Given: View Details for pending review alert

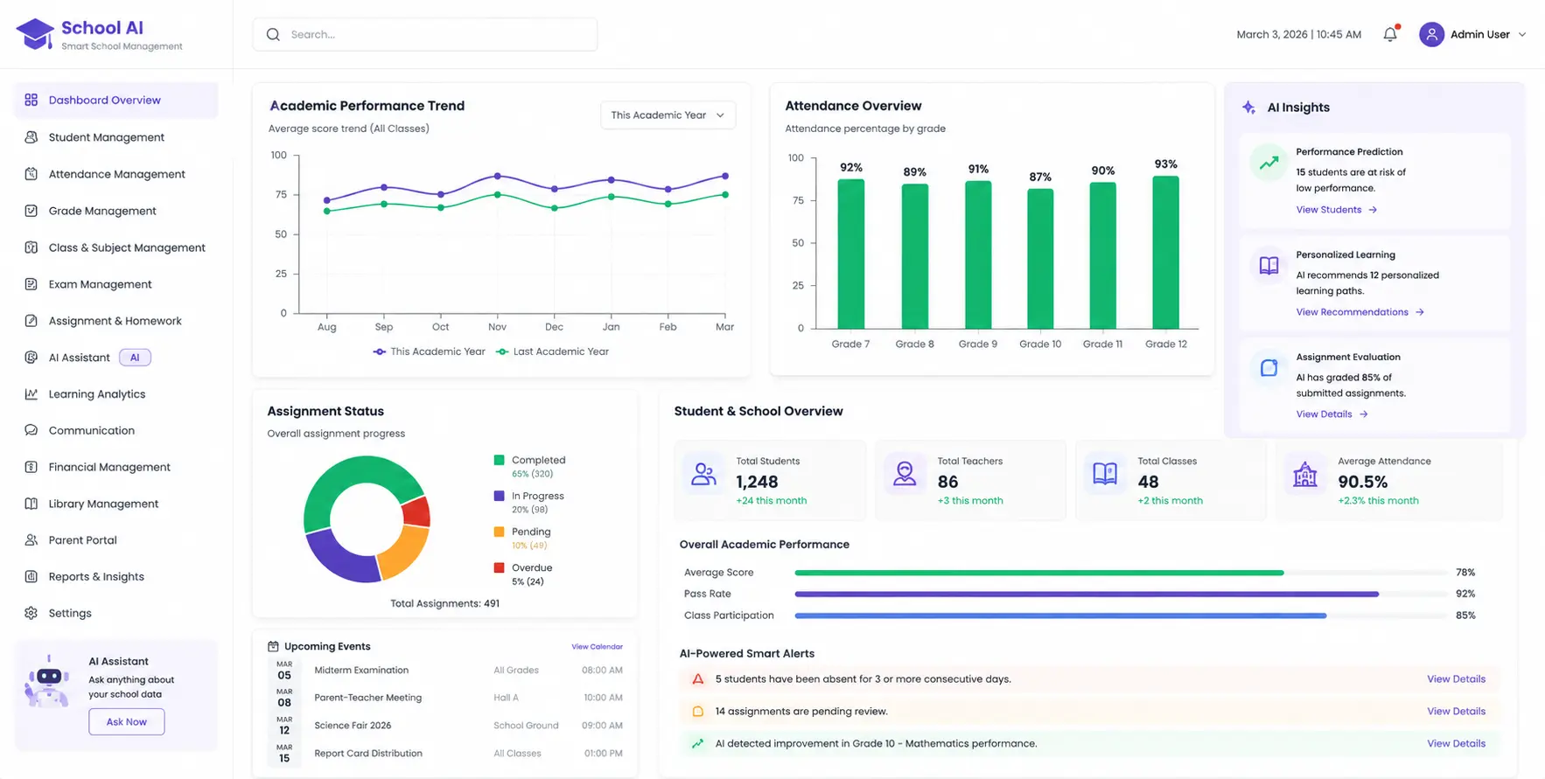Looking at the screenshot, I should point(1456,712).
